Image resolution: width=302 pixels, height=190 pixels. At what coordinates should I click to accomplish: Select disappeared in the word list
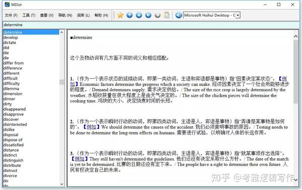[x=15, y=109]
